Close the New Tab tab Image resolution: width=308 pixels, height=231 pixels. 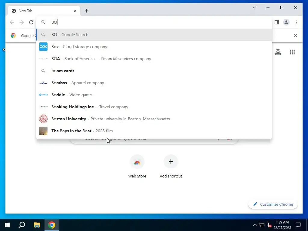[x=75, y=11]
